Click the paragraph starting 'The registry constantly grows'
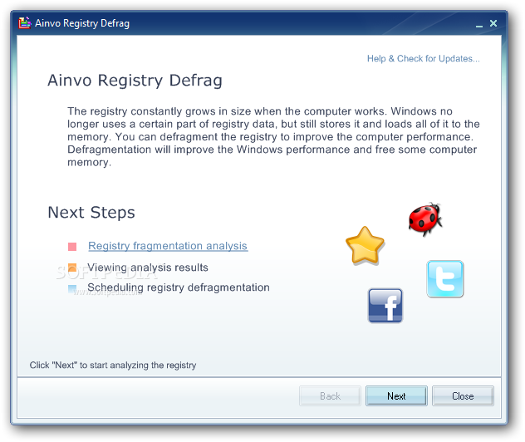525x442 pixels. click(x=273, y=136)
